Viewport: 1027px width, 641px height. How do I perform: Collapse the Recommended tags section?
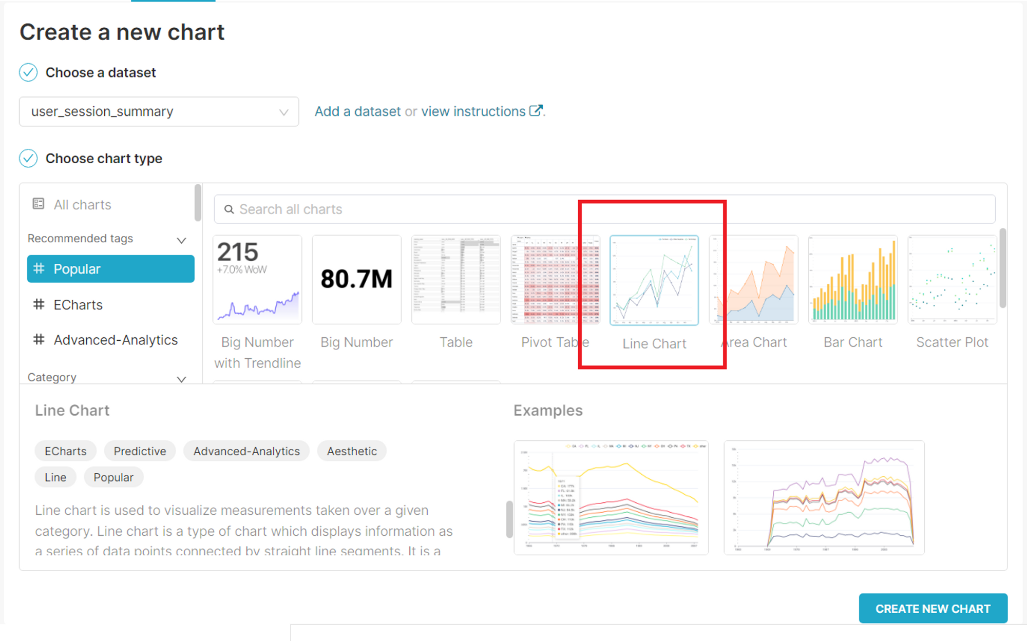pos(181,240)
